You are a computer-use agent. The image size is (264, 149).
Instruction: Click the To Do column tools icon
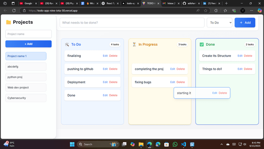pos(67,44)
